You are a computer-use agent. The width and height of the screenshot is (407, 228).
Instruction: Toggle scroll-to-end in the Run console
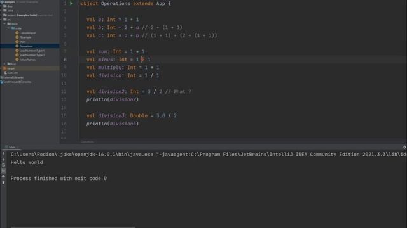(x=3, y=170)
